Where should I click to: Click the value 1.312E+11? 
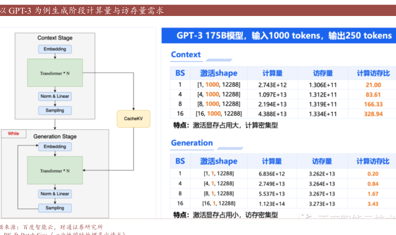323,95
